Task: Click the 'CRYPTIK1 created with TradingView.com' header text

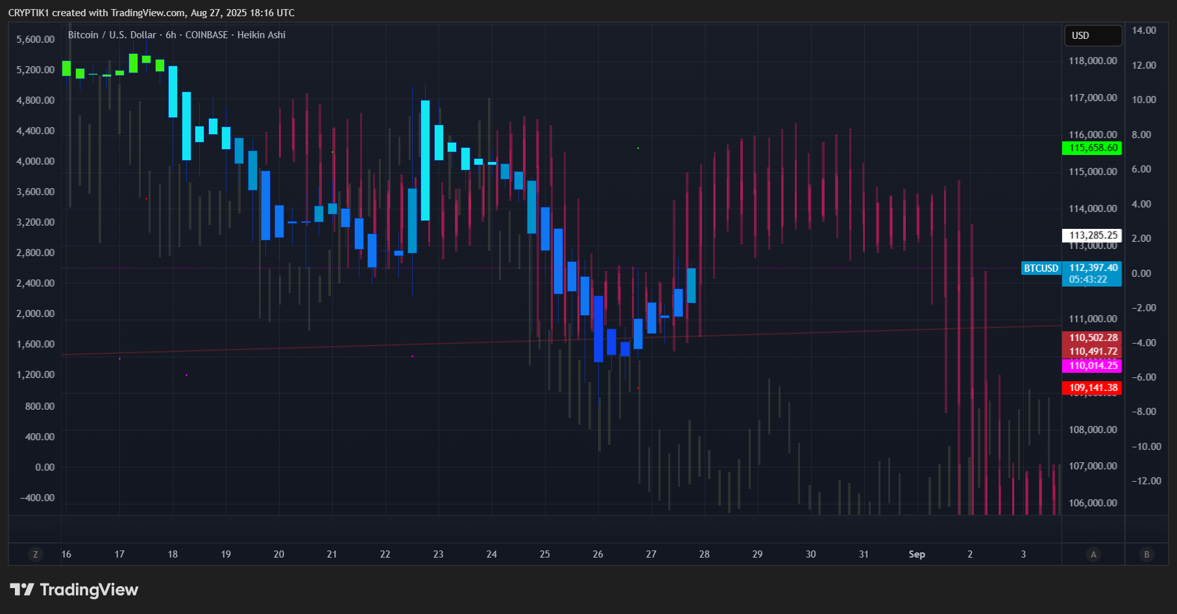Action: 97,13
